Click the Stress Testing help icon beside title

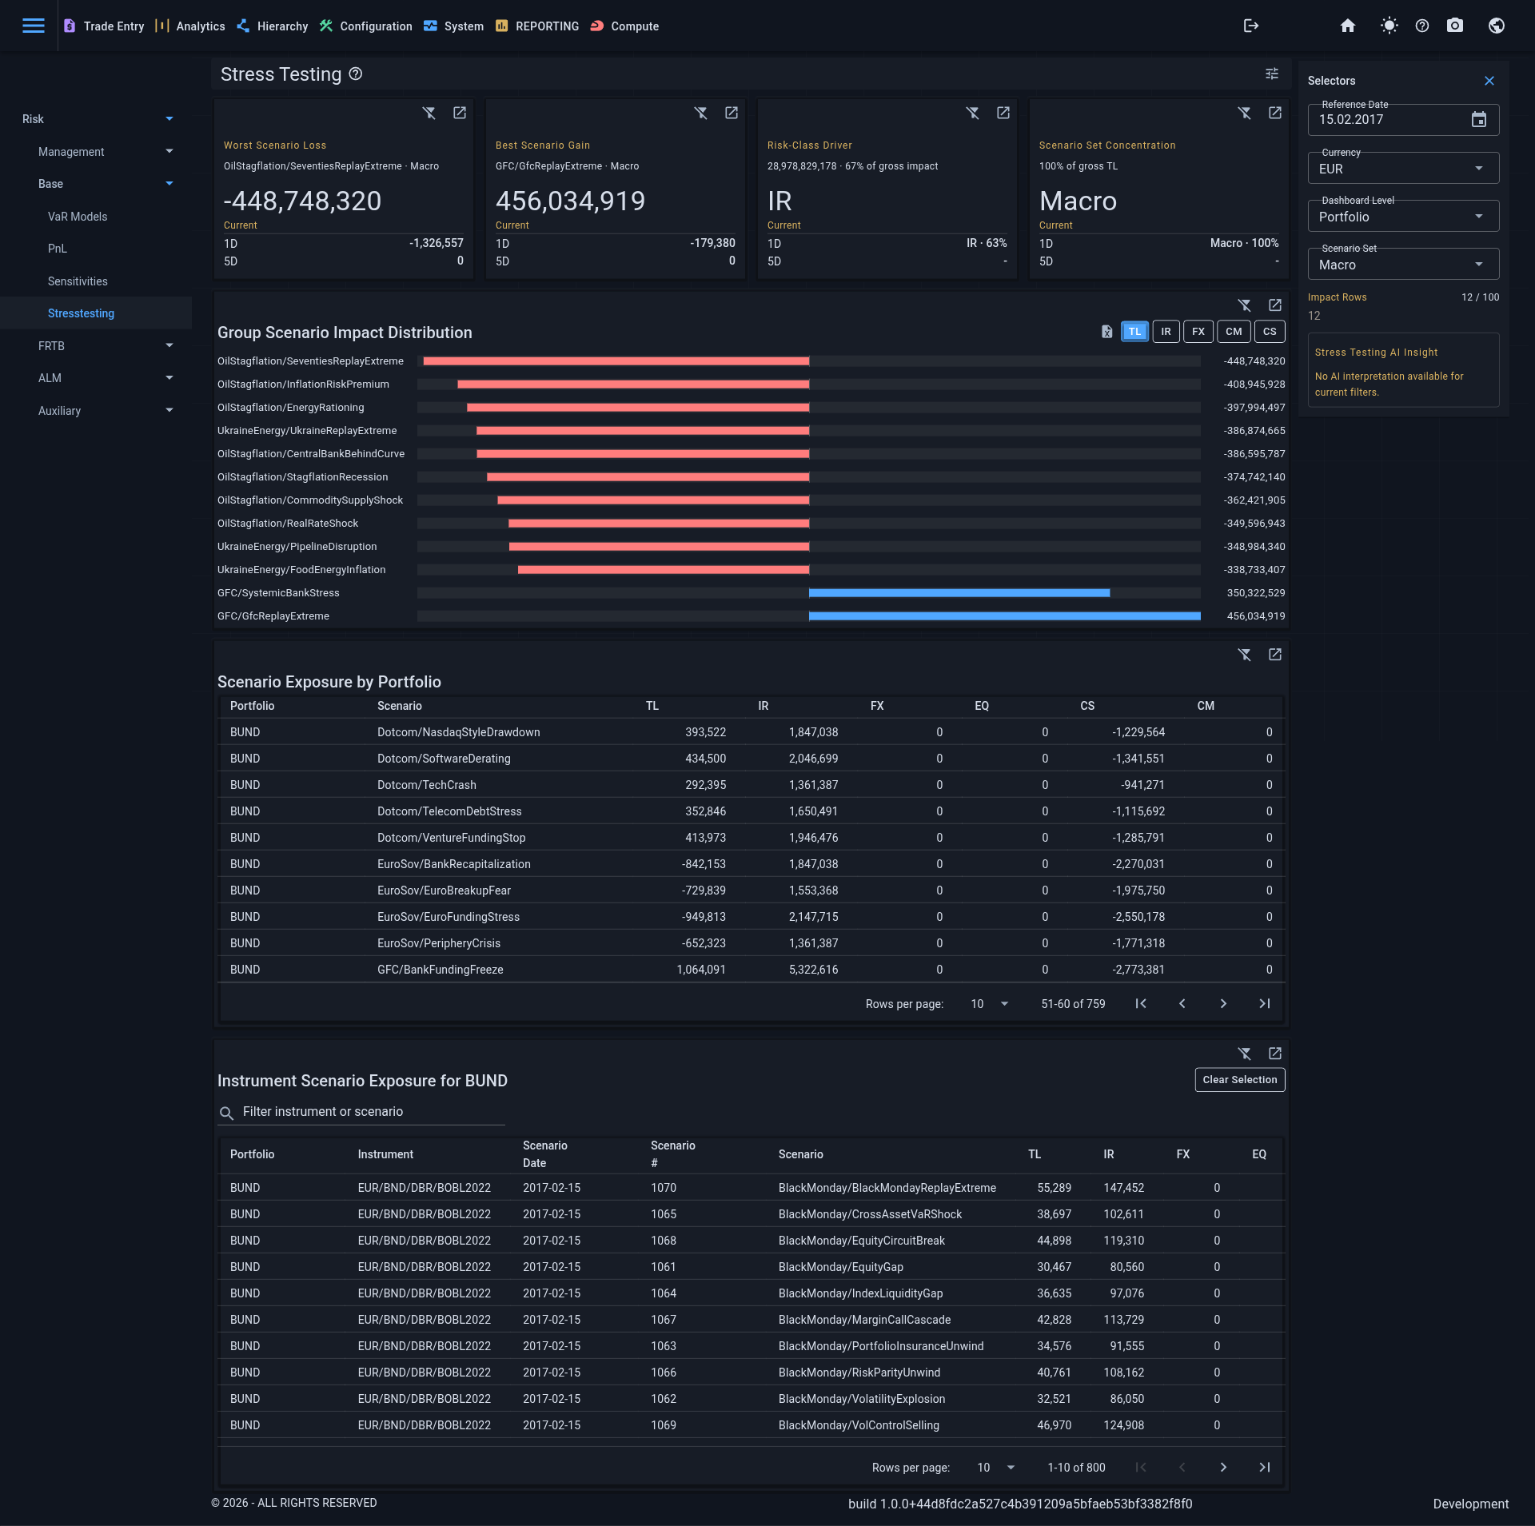coord(356,74)
